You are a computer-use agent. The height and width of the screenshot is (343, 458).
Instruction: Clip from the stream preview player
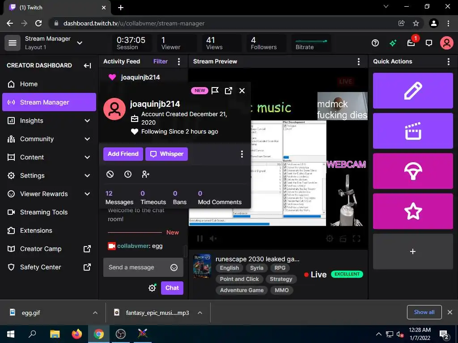(343, 238)
